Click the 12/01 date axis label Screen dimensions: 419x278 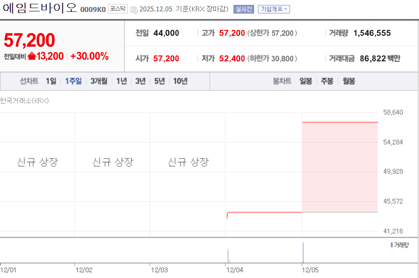coord(8,270)
